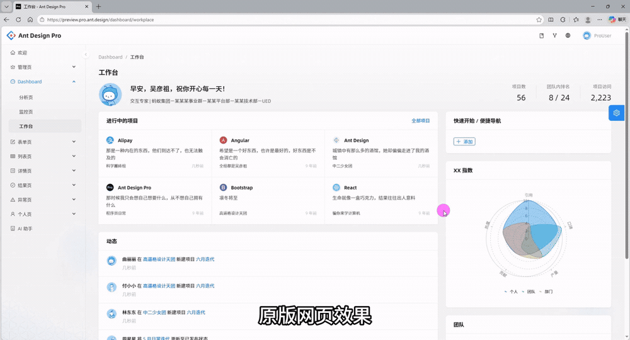Open the language globe icon in header
The height and width of the screenshot is (340, 630).
coord(568,36)
